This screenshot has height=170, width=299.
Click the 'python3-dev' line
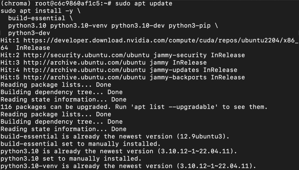click(x=29, y=33)
